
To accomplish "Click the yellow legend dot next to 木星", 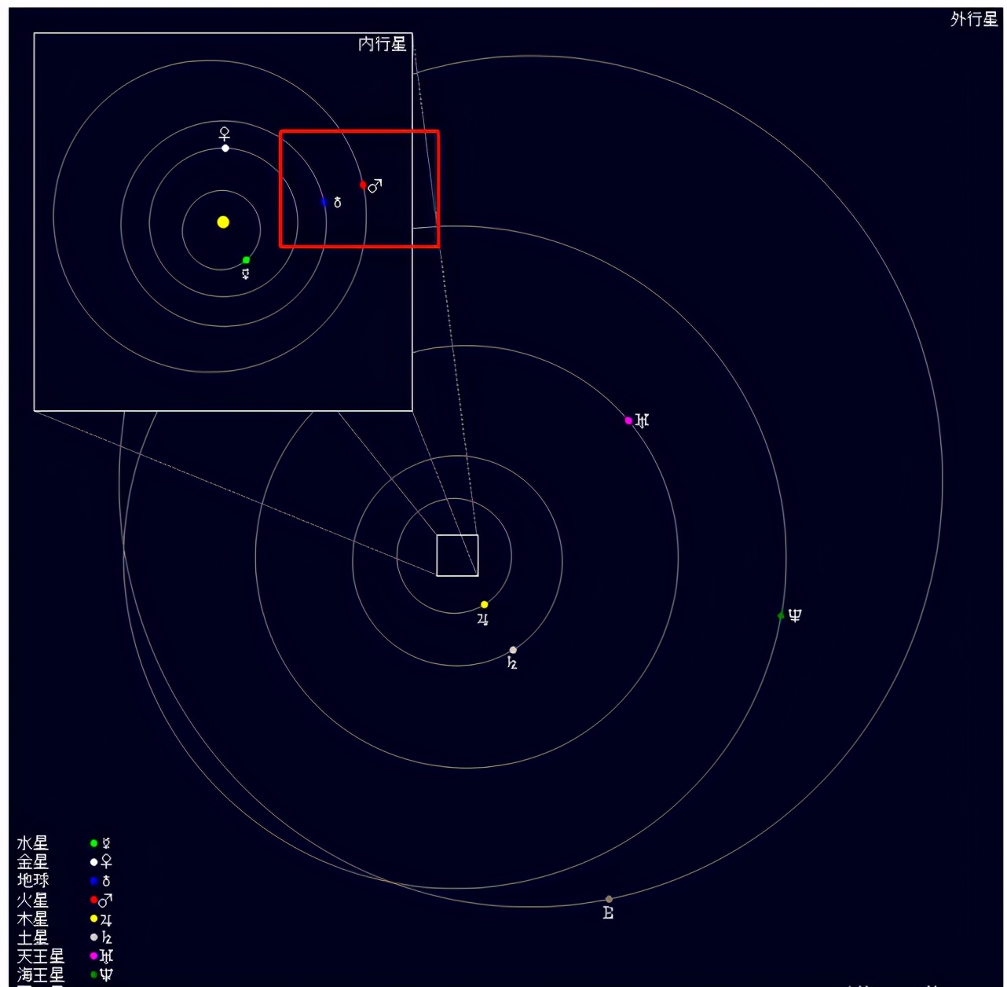I will (93, 919).
